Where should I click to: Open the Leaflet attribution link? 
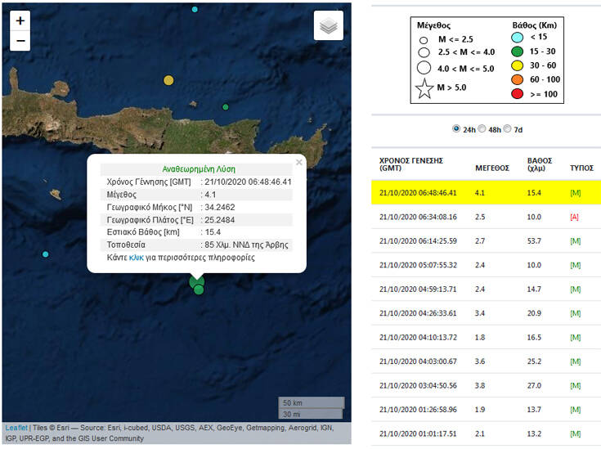16,427
